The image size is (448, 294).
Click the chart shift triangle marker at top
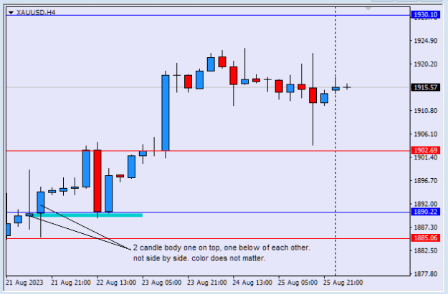click(x=368, y=9)
